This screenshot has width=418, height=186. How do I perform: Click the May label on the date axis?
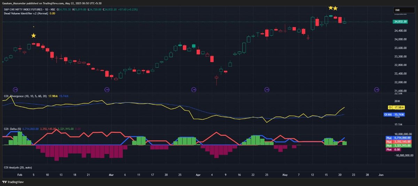[285, 175]
